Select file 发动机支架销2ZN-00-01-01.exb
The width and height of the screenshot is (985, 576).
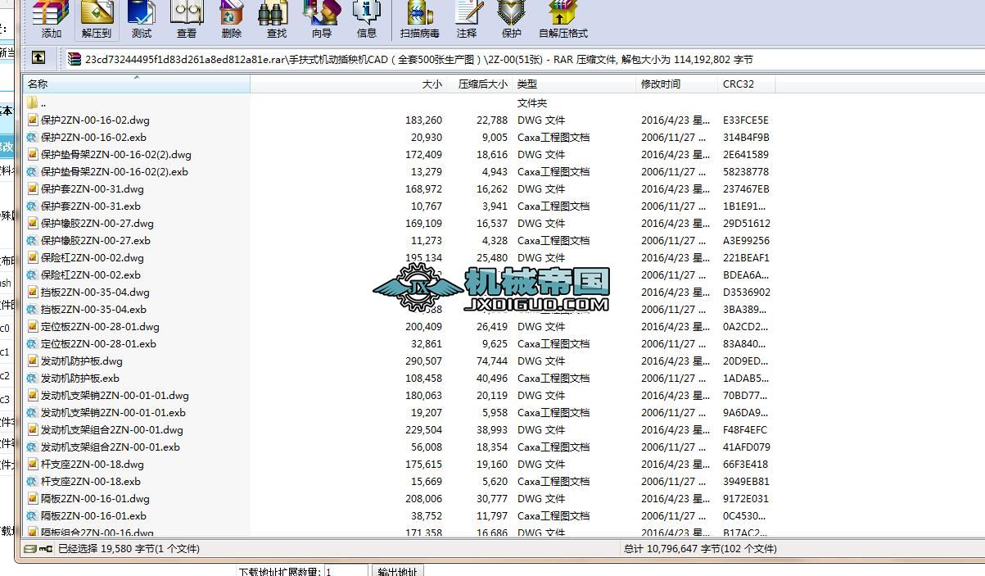(x=113, y=412)
